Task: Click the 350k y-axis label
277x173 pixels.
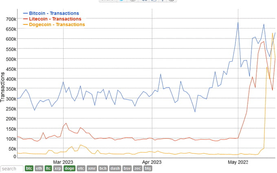Action: point(11,89)
